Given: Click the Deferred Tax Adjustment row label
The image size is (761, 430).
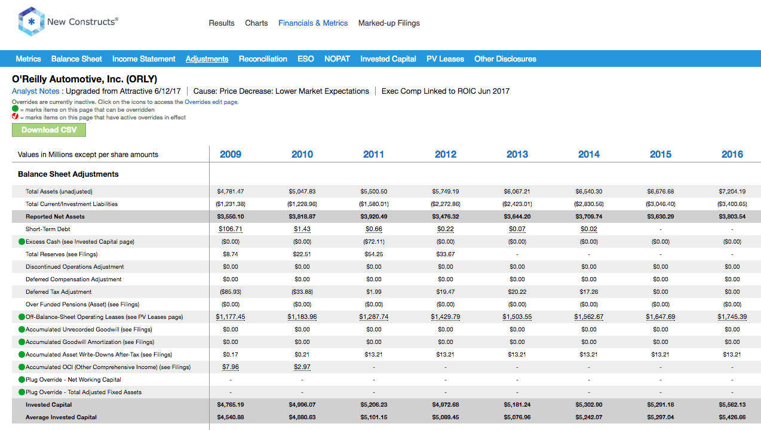Looking at the screenshot, I should [59, 292].
